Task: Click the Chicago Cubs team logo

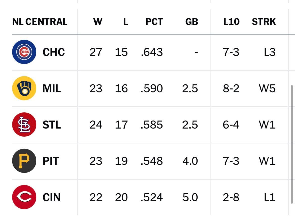Action: coord(24,52)
